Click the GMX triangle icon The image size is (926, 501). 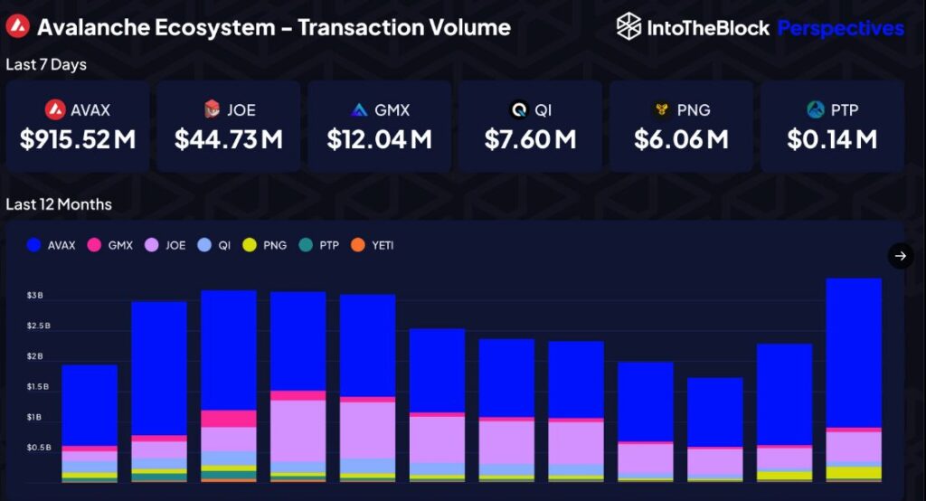359,110
